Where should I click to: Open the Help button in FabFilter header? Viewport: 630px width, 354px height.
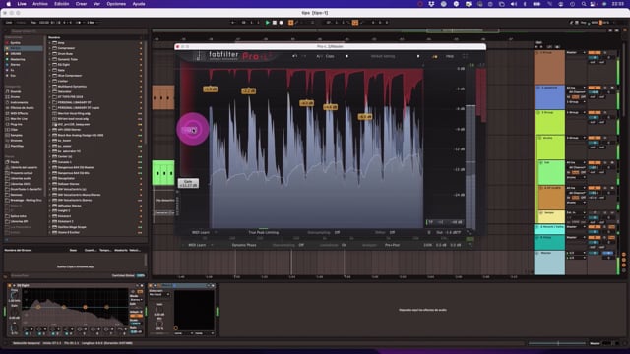click(x=450, y=56)
